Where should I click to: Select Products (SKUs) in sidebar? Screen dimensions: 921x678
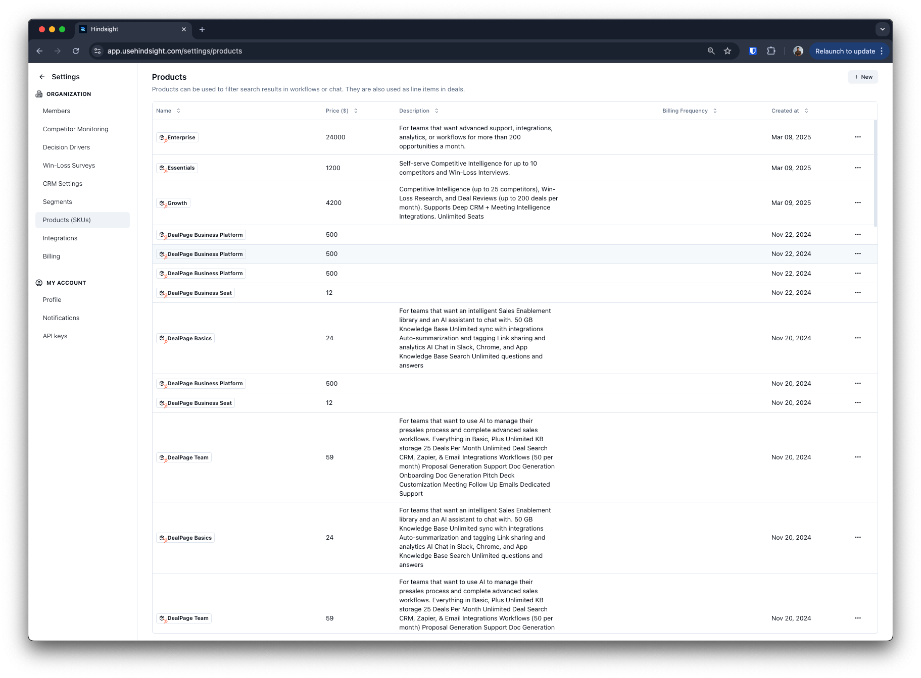tap(82, 220)
